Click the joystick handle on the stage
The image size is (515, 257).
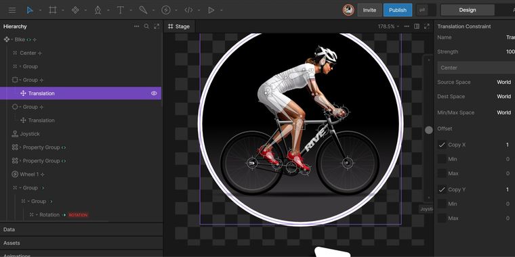(429, 130)
